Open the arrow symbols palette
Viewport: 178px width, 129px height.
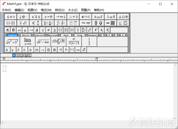pyautogui.click(x=61, y=17)
